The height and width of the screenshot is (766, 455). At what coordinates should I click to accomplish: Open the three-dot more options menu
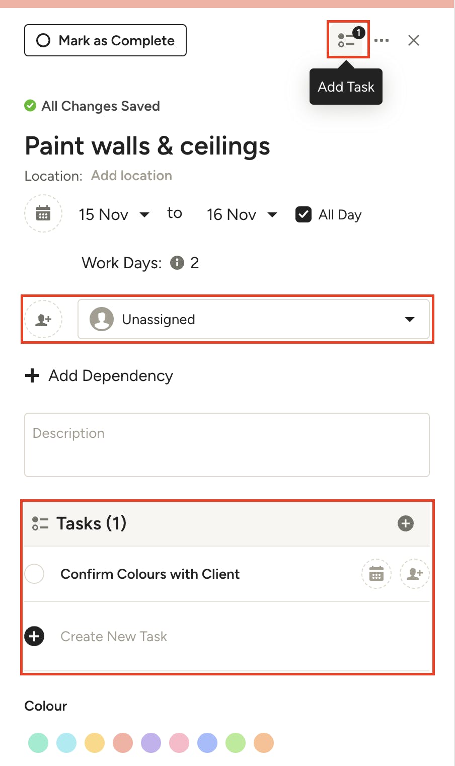click(382, 40)
